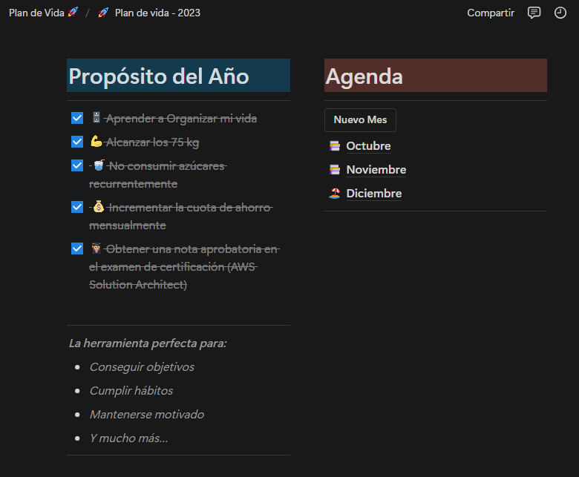Go to Plan de Vida breadcrumb
Viewport: 579px width, 477px height.
[x=43, y=13]
